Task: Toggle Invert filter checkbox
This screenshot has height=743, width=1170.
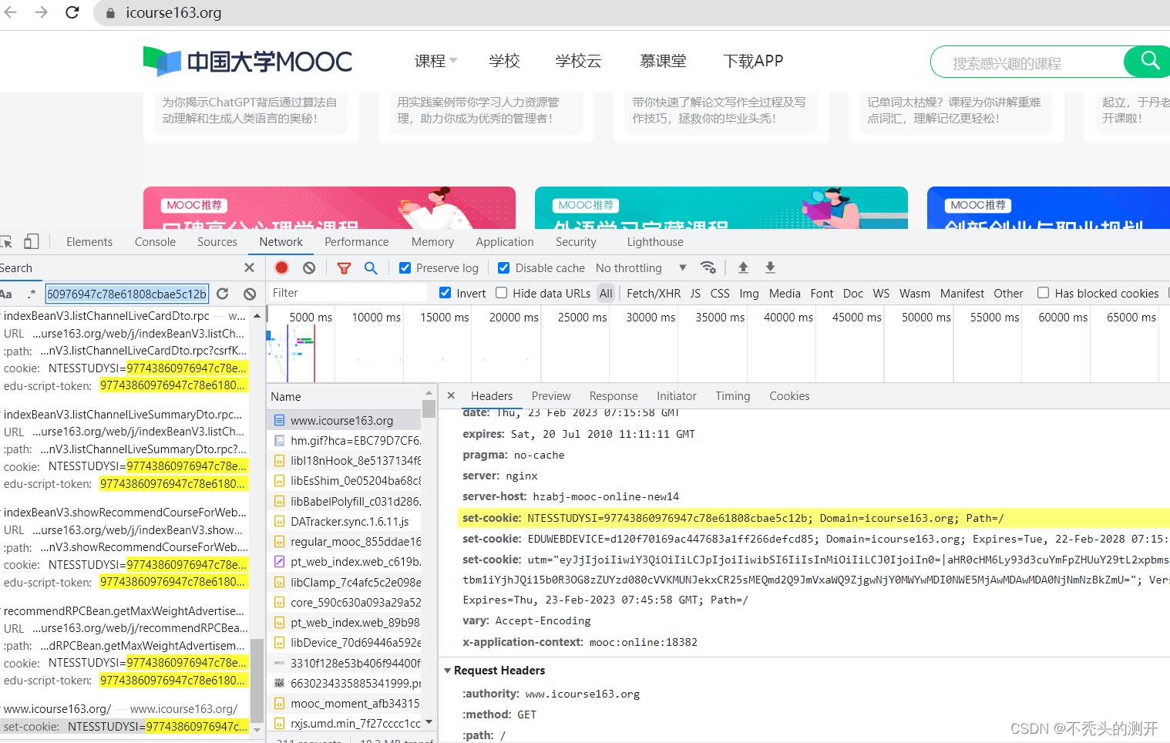Action: (x=445, y=292)
